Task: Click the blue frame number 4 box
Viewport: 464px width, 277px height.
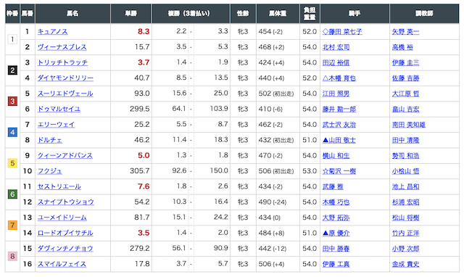Action: tap(12, 132)
